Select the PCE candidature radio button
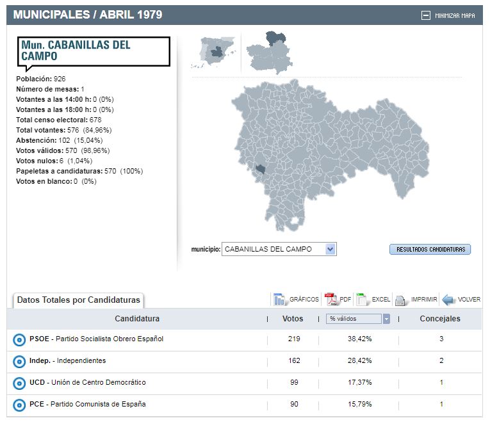The image size is (490, 427). pos(19,405)
